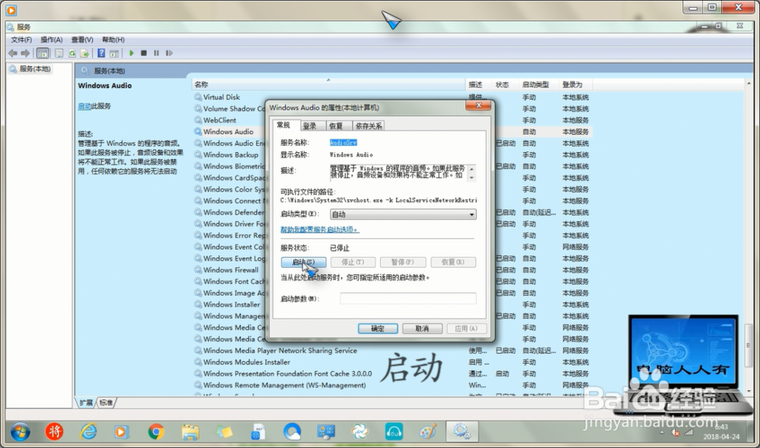This screenshot has height=448, width=760.
Task: Open the 文件(F) menu
Action: (21, 40)
